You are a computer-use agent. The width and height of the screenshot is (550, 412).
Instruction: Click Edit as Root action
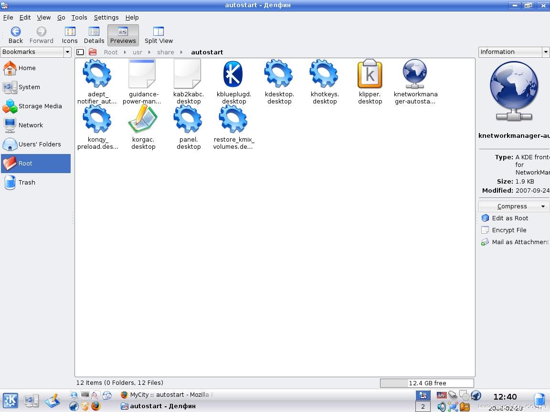505,218
